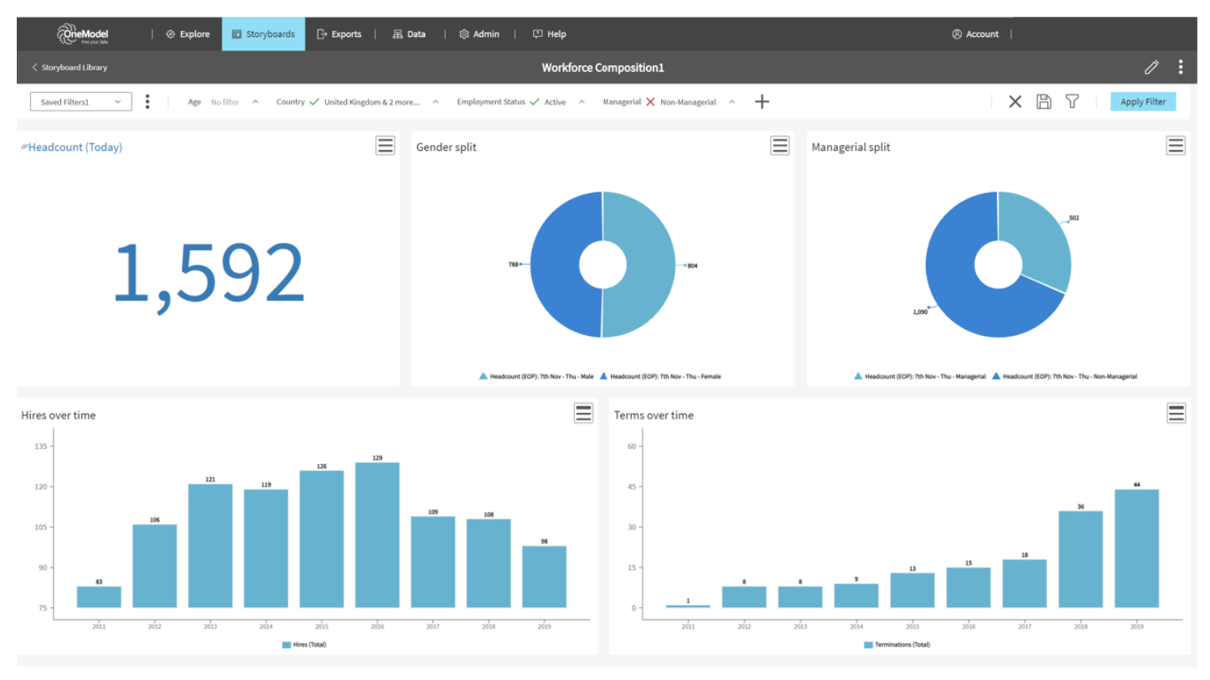Open the Explore menu
The height and width of the screenshot is (680, 1210).
click(x=188, y=34)
